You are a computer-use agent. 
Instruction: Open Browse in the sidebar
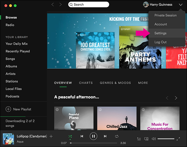tap(11, 18)
